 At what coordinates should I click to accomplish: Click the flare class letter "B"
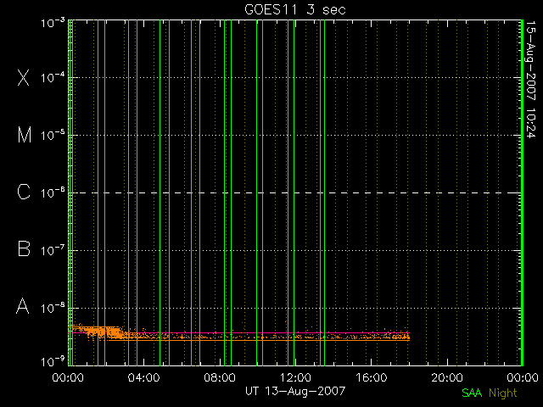click(x=24, y=249)
